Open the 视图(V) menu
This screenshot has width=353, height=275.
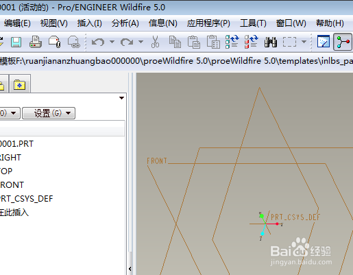54,23
